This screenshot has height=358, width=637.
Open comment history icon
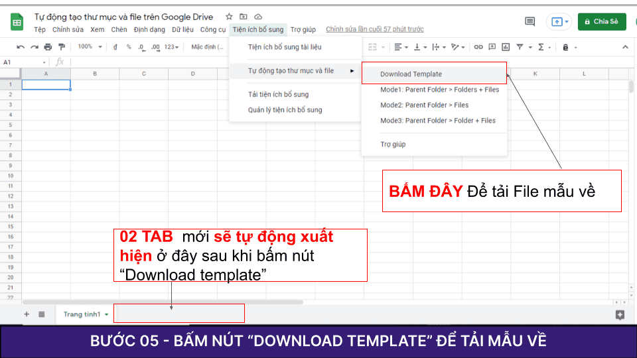(x=530, y=22)
